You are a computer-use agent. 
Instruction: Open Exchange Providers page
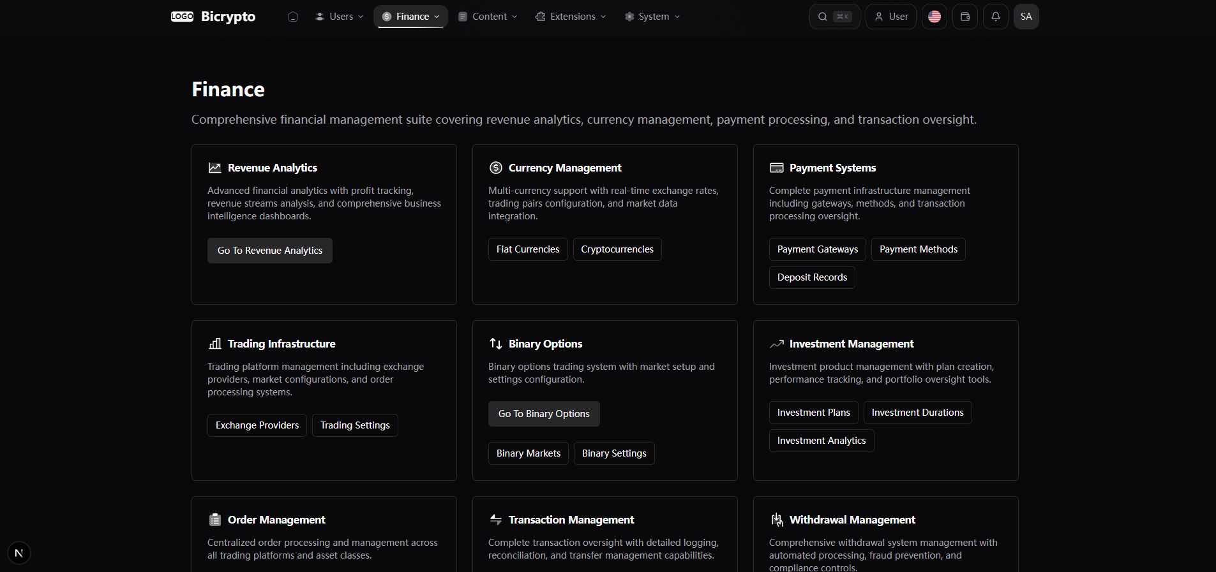click(257, 425)
